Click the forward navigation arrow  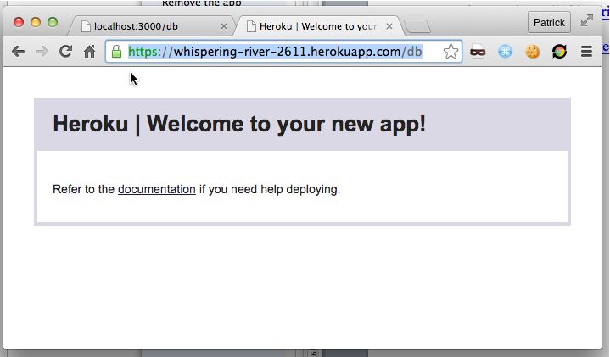point(42,52)
